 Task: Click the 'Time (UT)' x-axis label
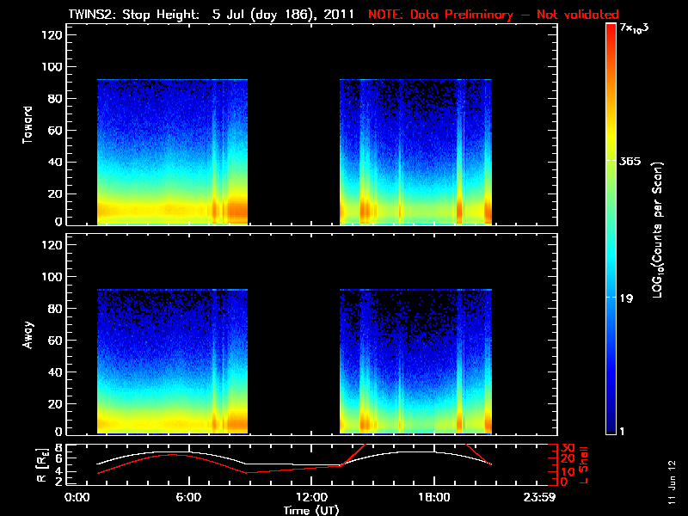312,510
